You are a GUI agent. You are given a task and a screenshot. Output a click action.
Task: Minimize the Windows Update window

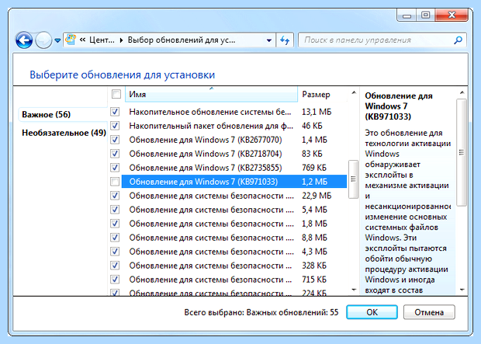tap(407, 16)
